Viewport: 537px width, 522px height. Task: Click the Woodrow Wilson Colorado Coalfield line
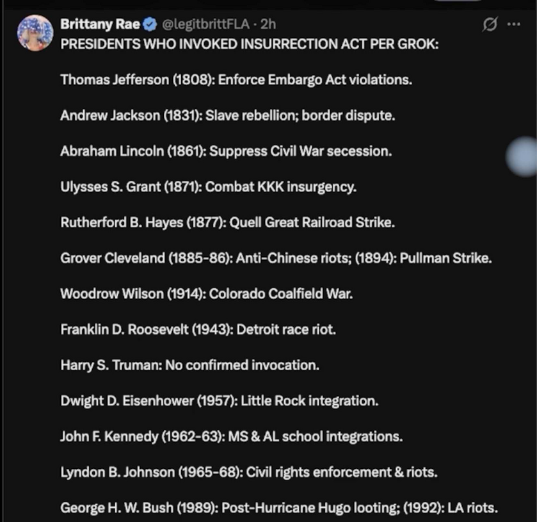point(206,294)
